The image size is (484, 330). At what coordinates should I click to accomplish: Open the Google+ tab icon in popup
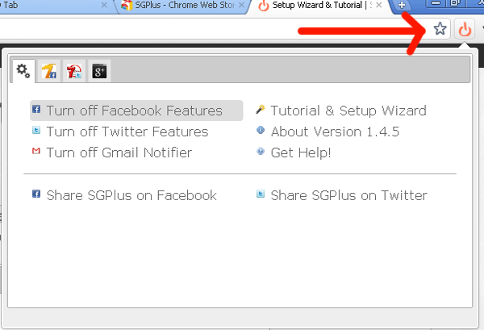[x=99, y=71]
